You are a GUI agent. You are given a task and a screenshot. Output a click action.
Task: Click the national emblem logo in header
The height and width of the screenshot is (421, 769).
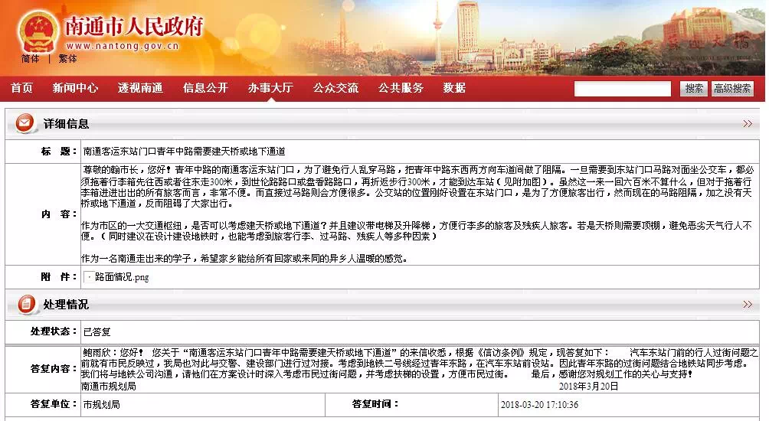point(39,31)
